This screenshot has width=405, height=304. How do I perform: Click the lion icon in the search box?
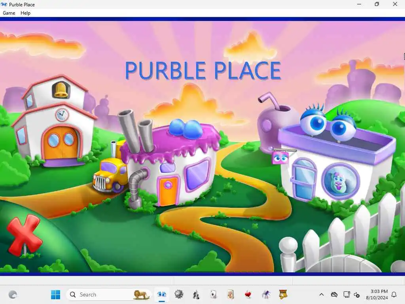click(x=141, y=294)
